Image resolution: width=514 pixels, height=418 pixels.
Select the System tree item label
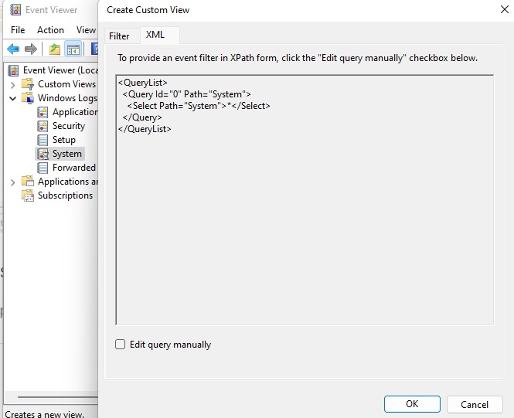click(67, 154)
